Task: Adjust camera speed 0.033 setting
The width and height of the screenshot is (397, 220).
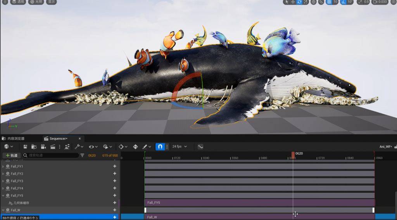Action: pos(380,2)
